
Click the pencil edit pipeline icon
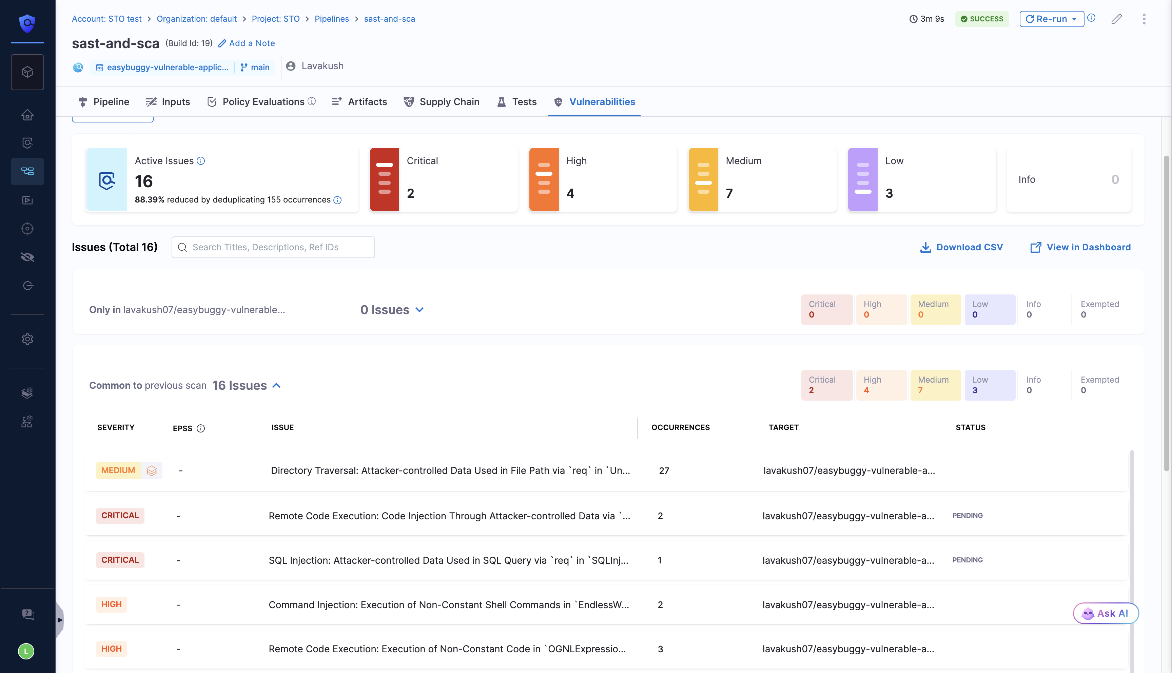(1117, 19)
